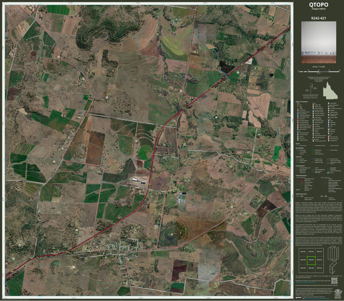Click the QR code

pyautogui.click(x=334, y=280)
